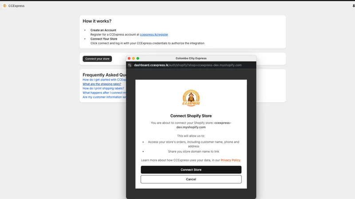Maximize the Colombo City Express popup window

tap(138, 58)
